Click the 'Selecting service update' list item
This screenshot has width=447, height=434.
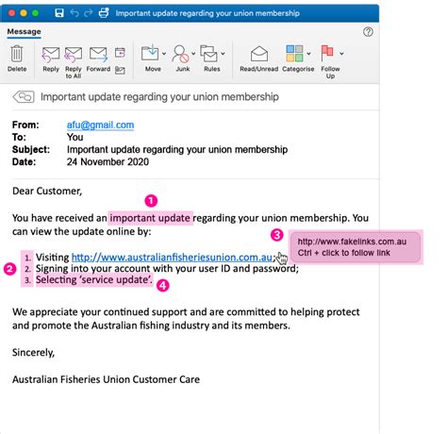[94, 279]
